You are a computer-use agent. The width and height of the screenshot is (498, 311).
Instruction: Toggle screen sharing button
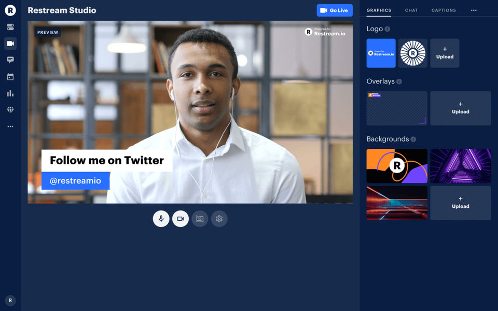click(x=200, y=219)
